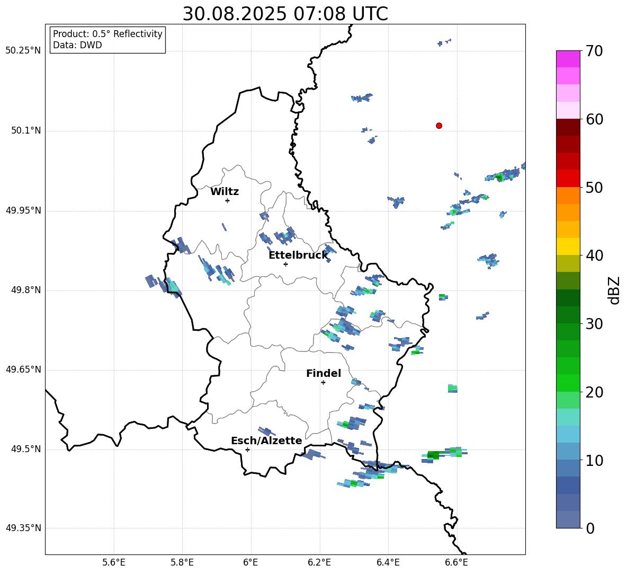
Task: Click the 50.25°N latitude label
Action: point(23,51)
